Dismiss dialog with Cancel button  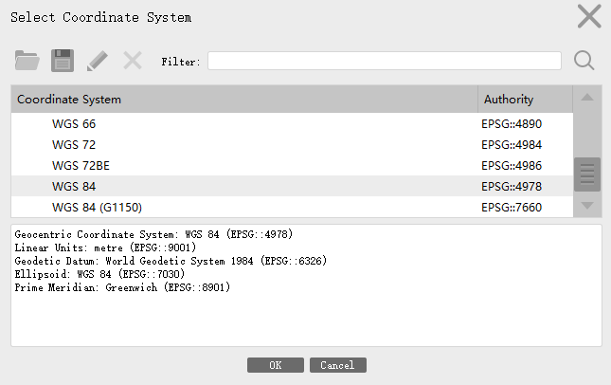pyautogui.click(x=338, y=365)
